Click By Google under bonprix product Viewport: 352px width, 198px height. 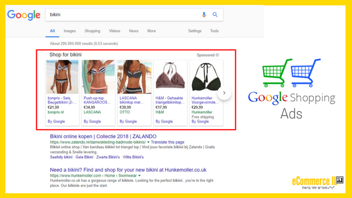coord(56,121)
